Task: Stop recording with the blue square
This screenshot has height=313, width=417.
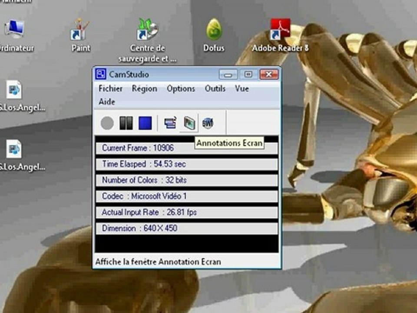Action: [x=145, y=123]
